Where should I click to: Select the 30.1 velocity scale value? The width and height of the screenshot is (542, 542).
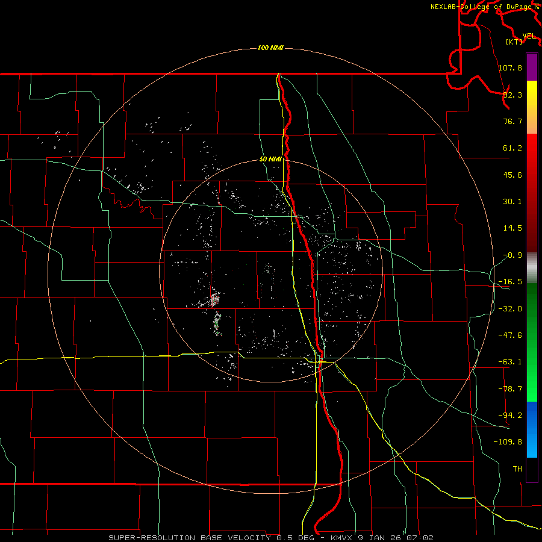tap(512, 202)
